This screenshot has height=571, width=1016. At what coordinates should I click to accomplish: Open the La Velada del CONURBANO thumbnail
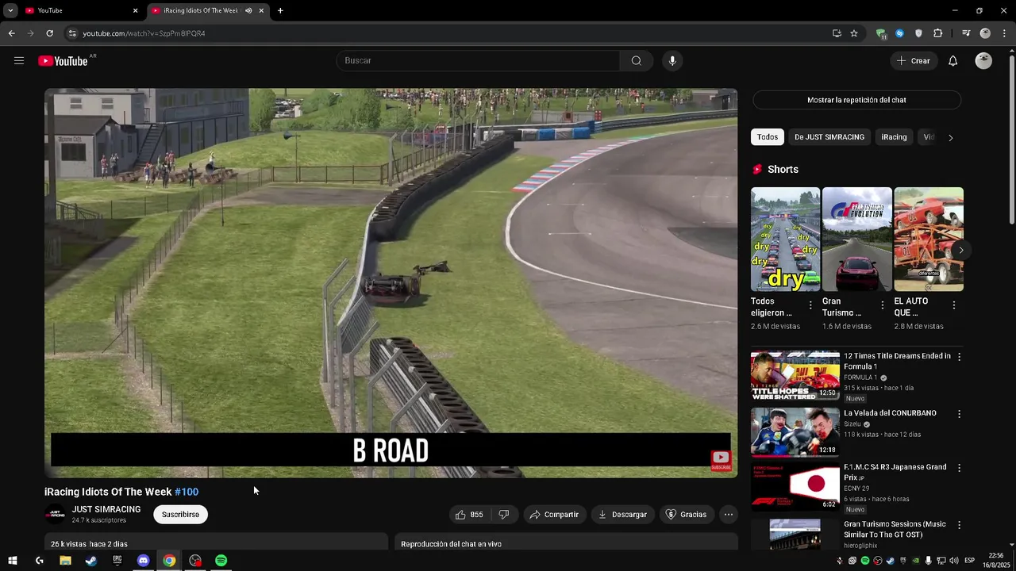point(795,433)
